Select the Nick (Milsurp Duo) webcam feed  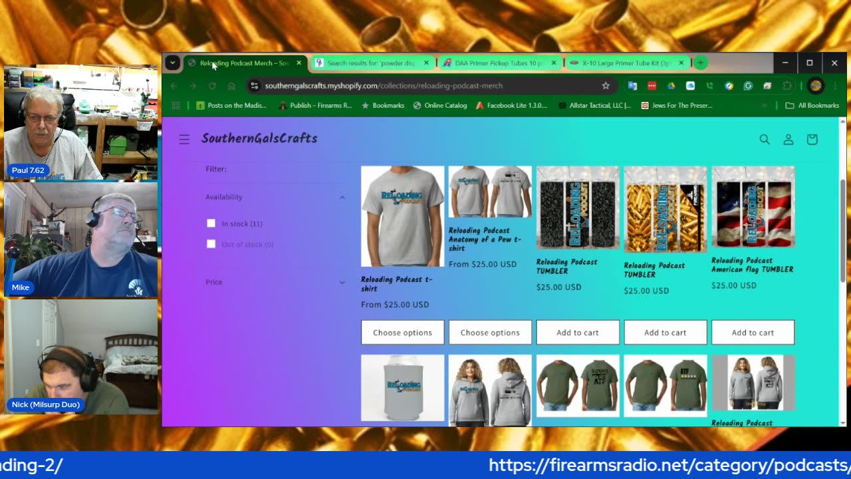pos(80,357)
